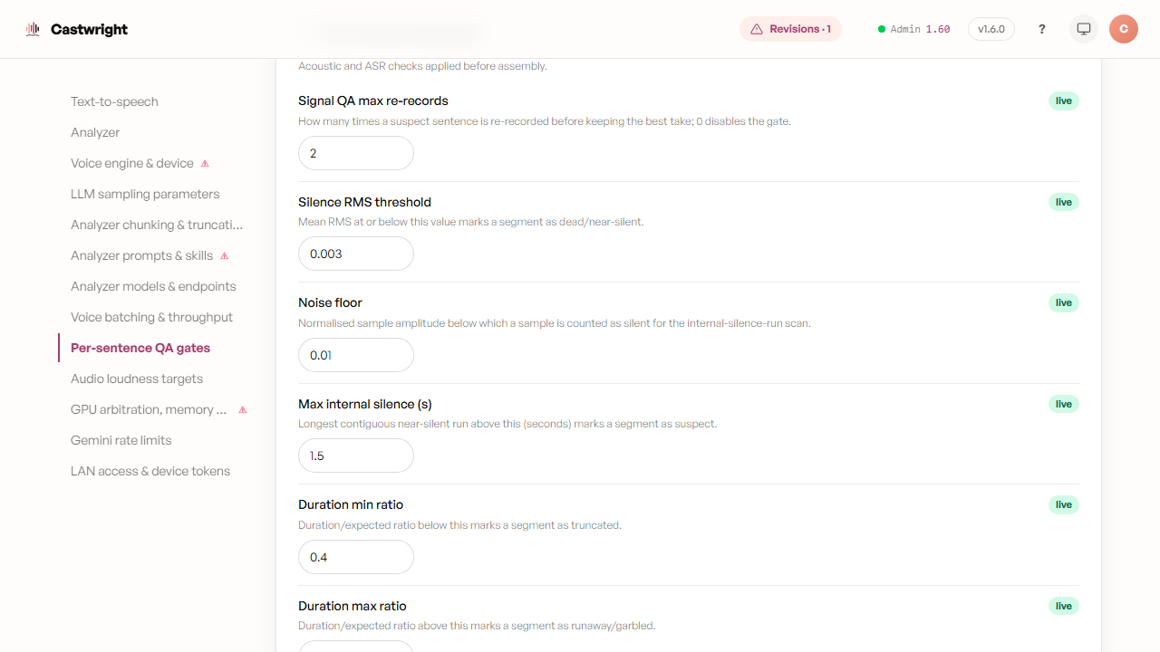Click the Noise floor value field
The image size is (1160, 652).
356,355
